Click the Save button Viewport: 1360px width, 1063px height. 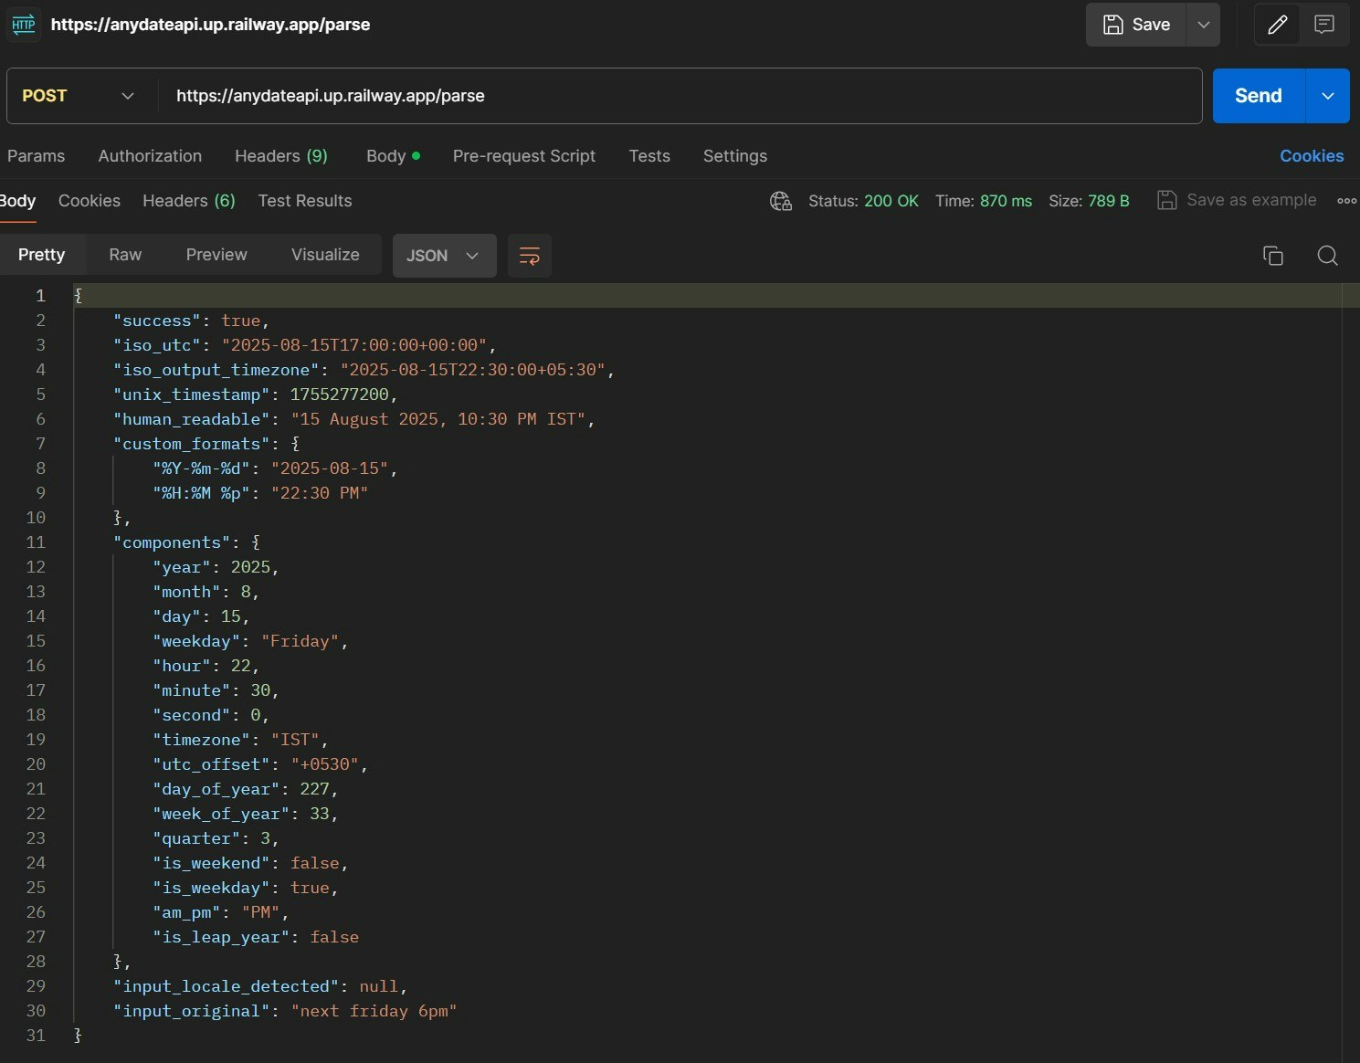pos(1136,25)
